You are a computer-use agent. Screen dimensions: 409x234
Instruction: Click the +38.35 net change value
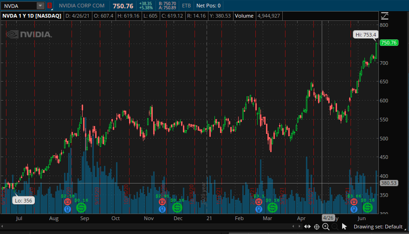pyautogui.click(x=146, y=4)
